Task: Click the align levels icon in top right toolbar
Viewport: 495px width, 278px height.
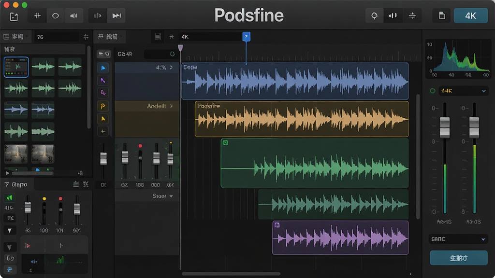Action: tap(412, 16)
